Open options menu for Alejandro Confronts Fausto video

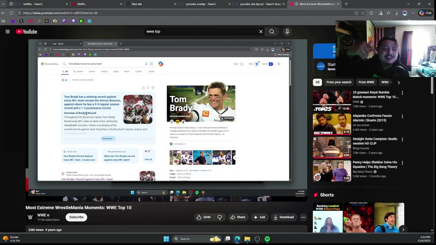point(402,116)
